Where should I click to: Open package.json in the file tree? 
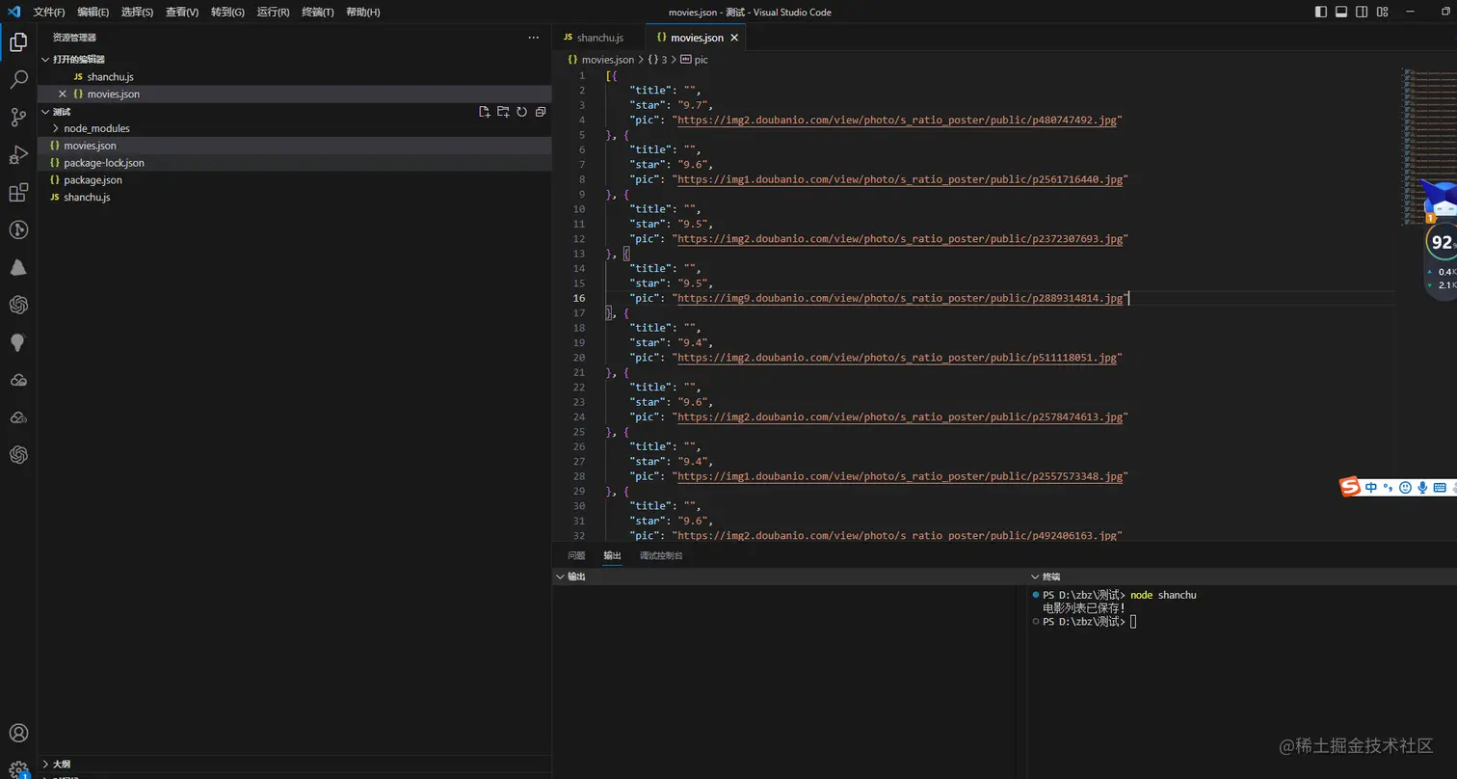point(93,180)
